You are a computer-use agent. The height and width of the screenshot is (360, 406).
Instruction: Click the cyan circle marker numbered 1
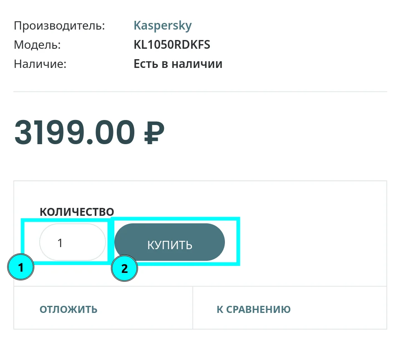point(21,268)
